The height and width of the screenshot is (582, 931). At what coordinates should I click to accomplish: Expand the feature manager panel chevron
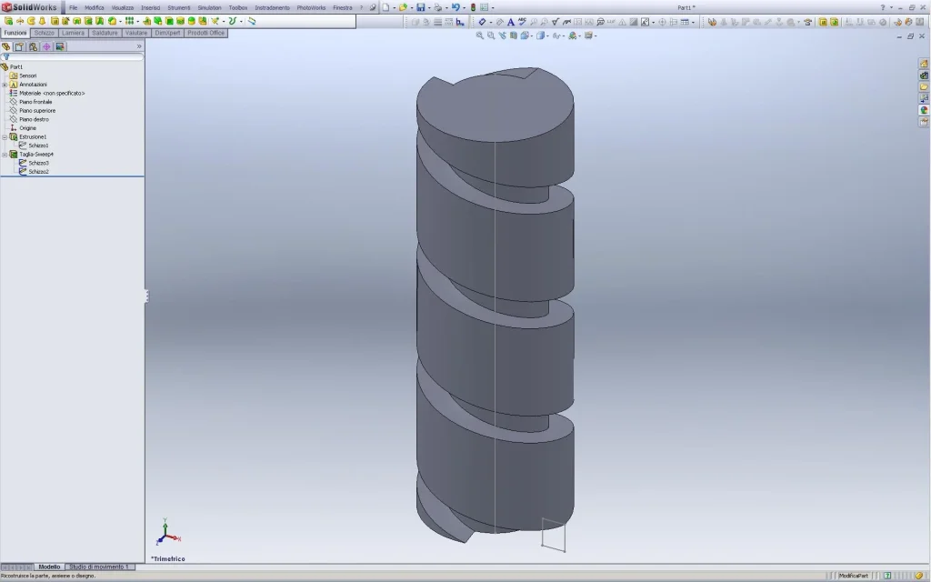point(139,46)
